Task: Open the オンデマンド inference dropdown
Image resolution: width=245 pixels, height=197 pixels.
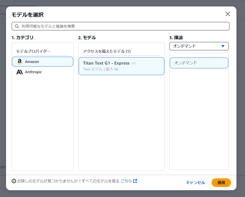Action: [x=199, y=46]
